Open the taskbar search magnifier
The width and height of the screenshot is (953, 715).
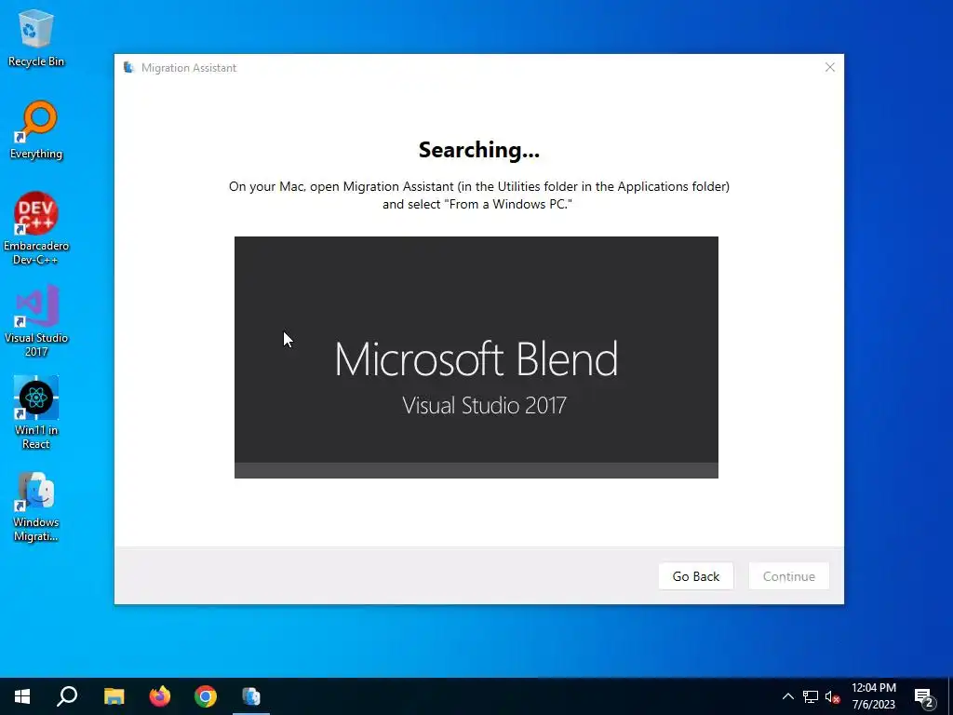pos(67,696)
